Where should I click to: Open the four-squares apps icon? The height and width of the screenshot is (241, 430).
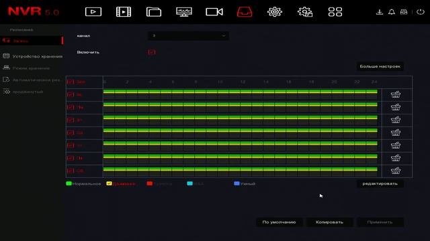pos(335,12)
